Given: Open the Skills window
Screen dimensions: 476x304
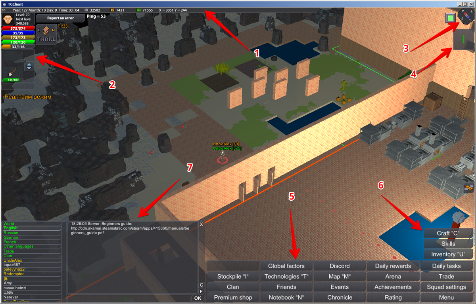Looking at the screenshot, I should (449, 243).
